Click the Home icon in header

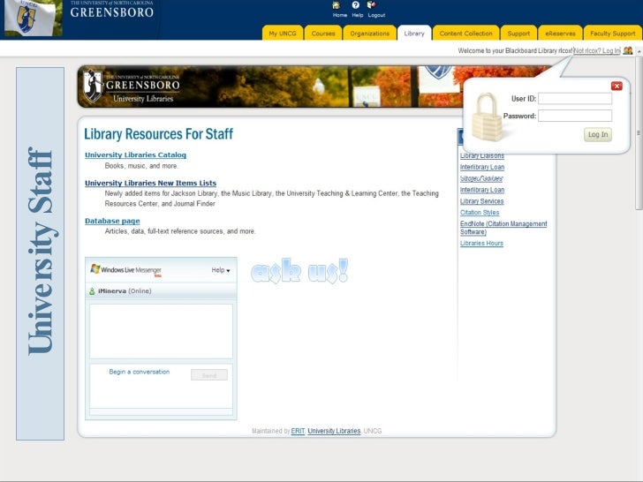tap(336, 5)
